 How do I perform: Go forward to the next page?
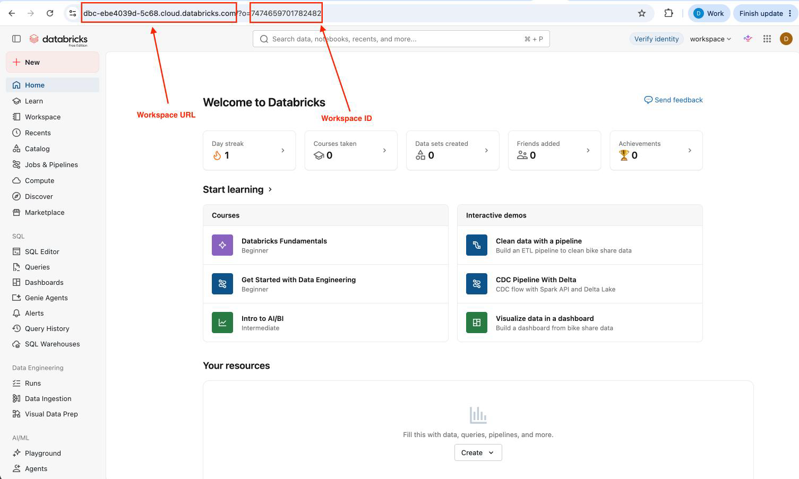[x=31, y=13]
